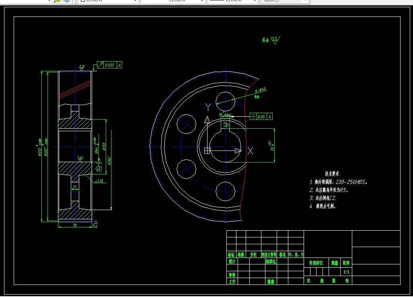Select note 2 mentioning R5
413x297 pixels.
coord(329,190)
